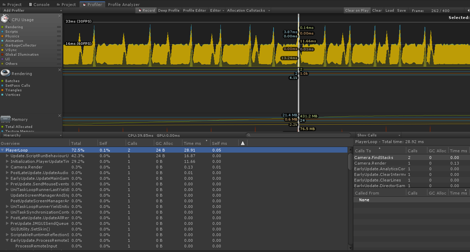Switch to the second Project tab
470x252 pixels.
(66, 4)
